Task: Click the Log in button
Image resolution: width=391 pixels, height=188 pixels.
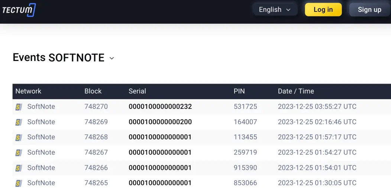Action: point(323,10)
